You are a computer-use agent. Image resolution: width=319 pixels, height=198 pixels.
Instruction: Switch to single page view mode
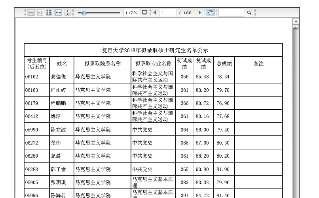31,13
